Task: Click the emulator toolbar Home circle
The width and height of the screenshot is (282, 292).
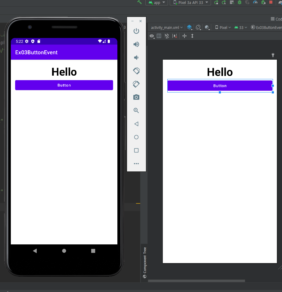Action: (x=136, y=137)
